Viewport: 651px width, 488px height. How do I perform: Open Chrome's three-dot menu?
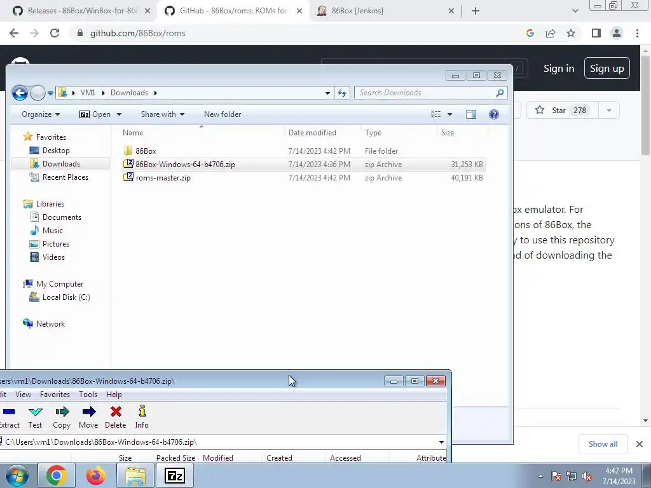pos(637,33)
